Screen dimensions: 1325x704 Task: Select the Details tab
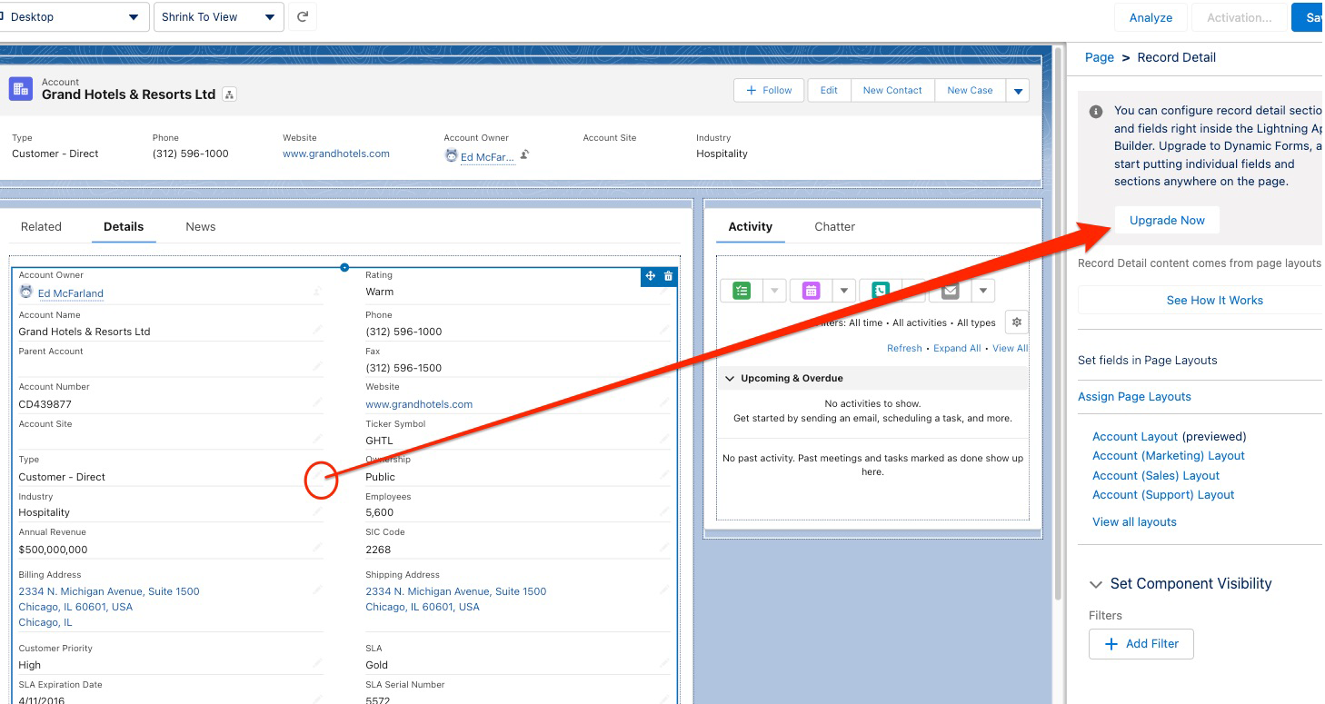pyautogui.click(x=124, y=227)
